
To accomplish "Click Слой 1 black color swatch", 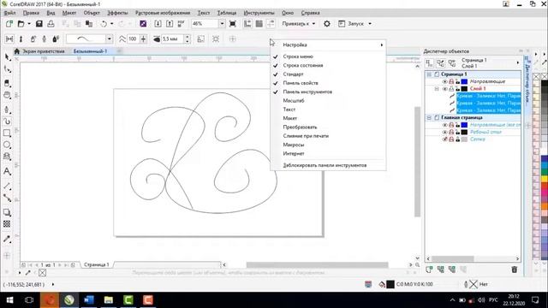I will [464, 89].
